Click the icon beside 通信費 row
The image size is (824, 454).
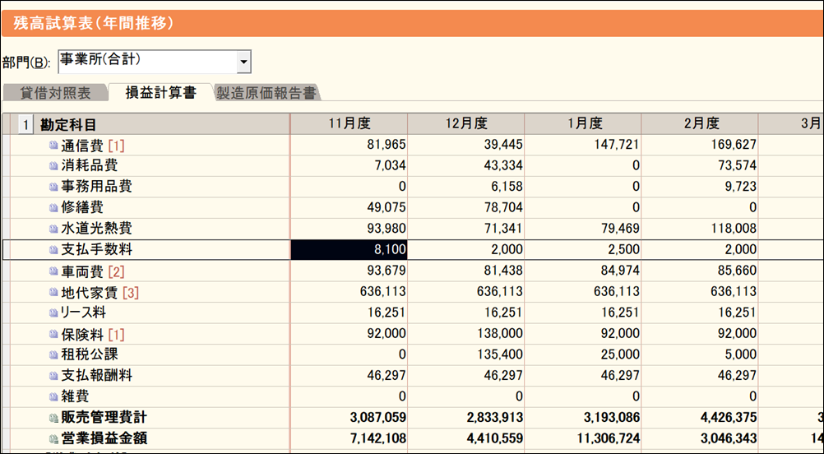click(x=53, y=145)
